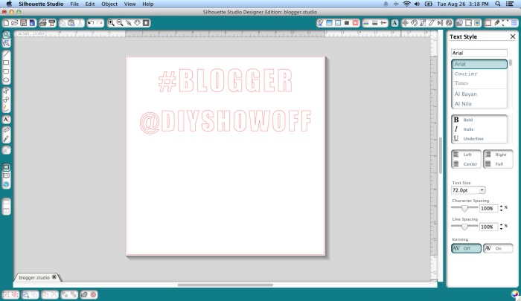Click the font name input field
The image size is (521, 301).
(479, 54)
